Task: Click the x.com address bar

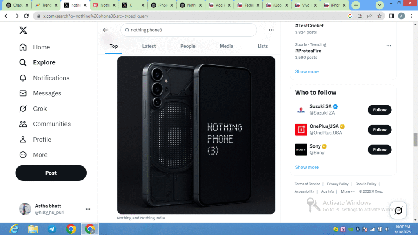Action: (192, 16)
